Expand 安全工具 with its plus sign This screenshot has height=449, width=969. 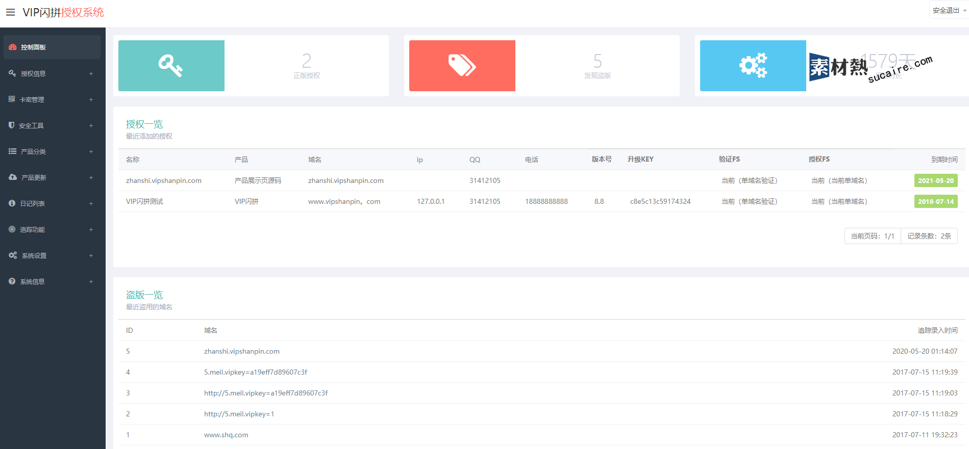(x=91, y=125)
